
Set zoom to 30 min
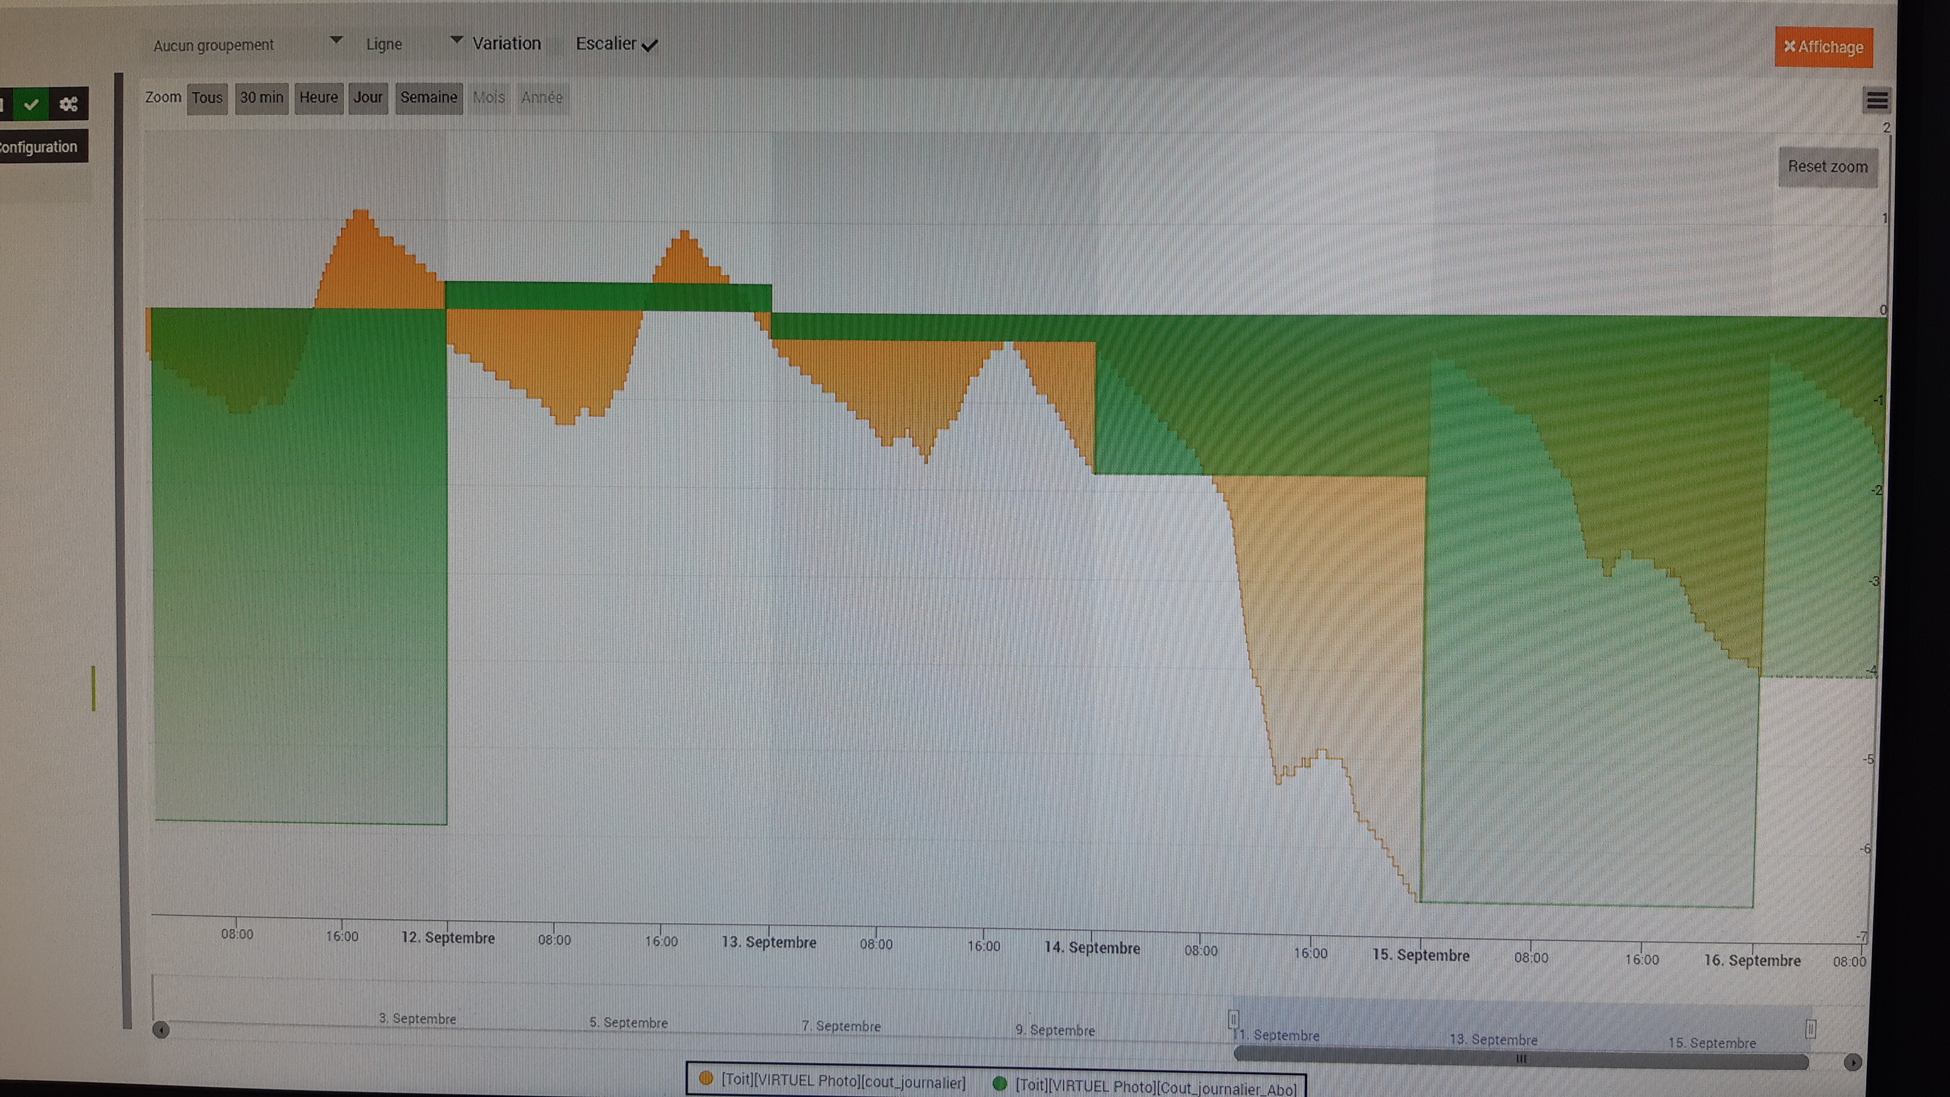pos(261,97)
